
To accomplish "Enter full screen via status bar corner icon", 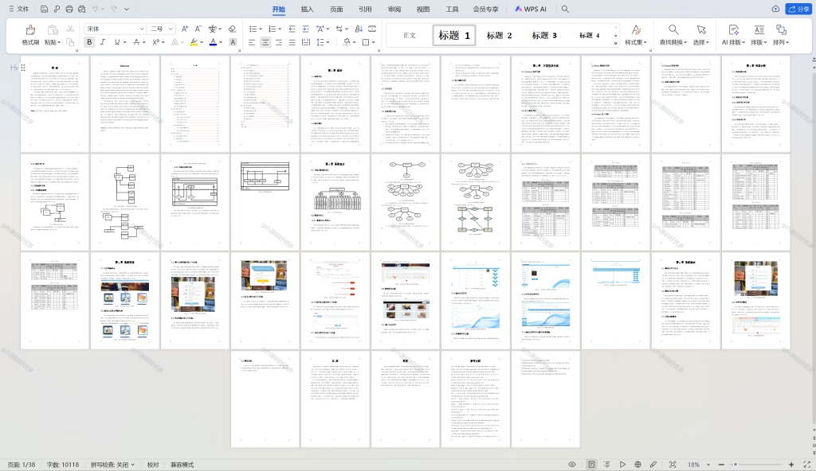I will pos(806,465).
